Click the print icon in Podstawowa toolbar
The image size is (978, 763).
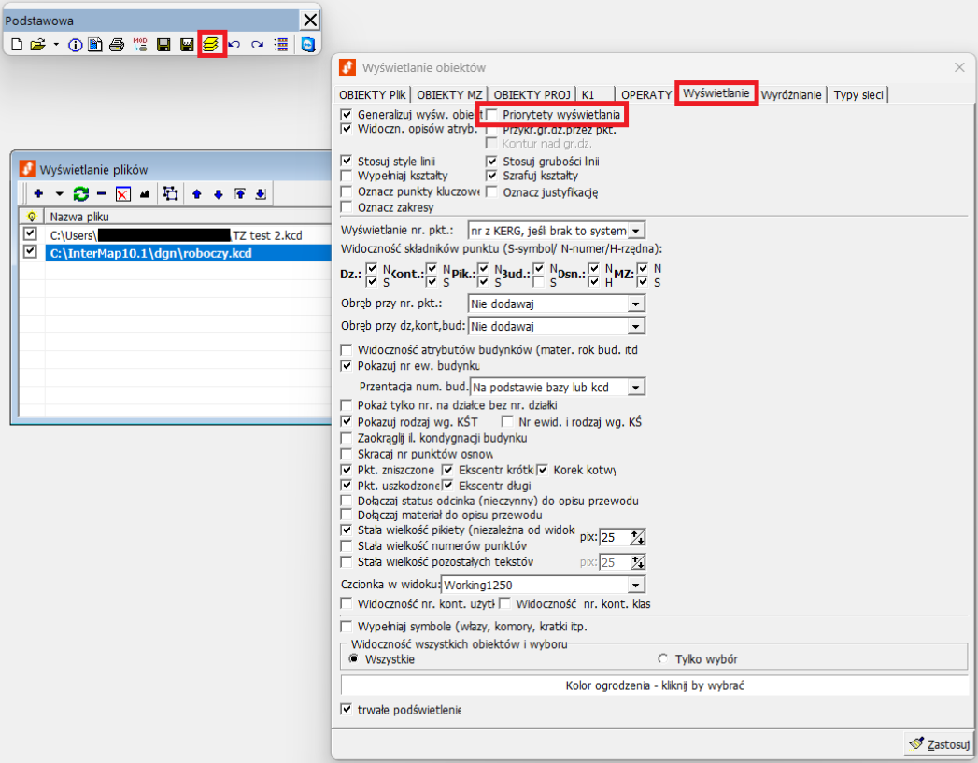pyautogui.click(x=117, y=45)
